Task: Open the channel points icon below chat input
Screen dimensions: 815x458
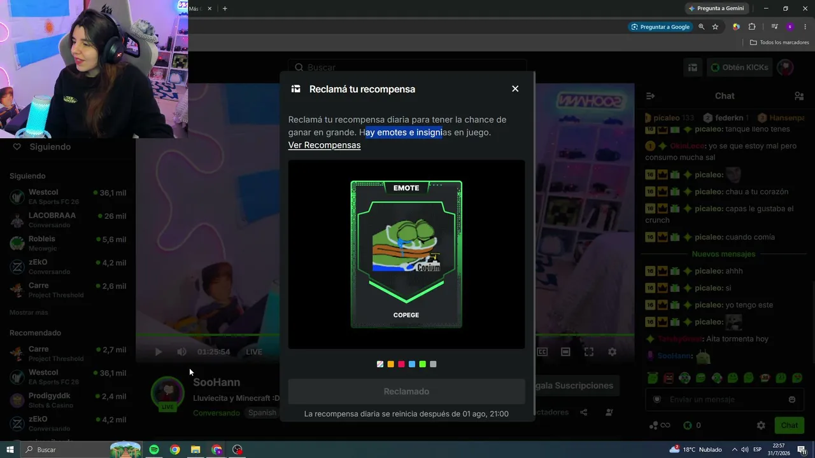Action: [x=659, y=426]
